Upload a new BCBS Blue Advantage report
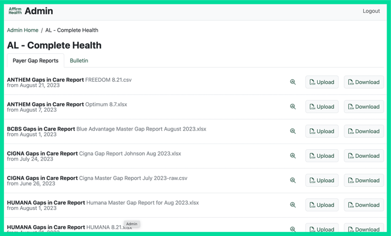The height and width of the screenshot is (236, 391). pos(322,131)
